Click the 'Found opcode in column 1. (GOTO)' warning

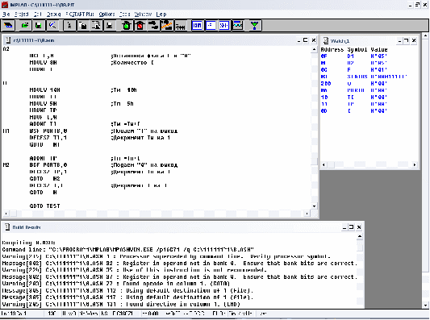115,284
